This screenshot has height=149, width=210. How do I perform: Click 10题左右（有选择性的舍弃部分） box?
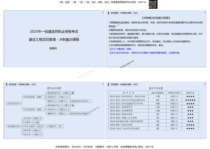[x=75, y=101]
